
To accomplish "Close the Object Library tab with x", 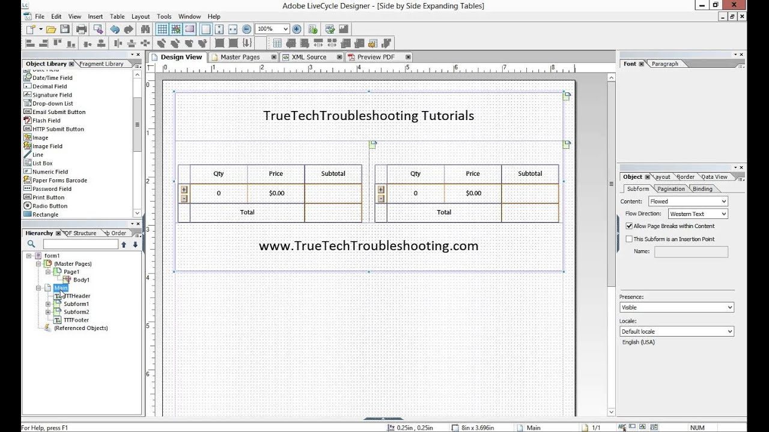I will (71, 64).
